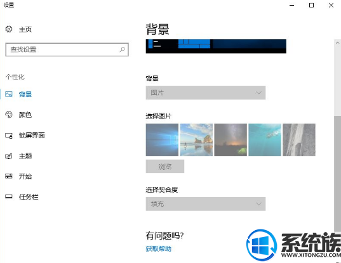341x263 pixels.
Task: Open the 获取帮助 link
Action: (x=159, y=248)
